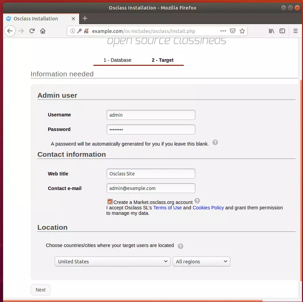Click the Password label
The height and width of the screenshot is (302, 303).
coord(59,129)
